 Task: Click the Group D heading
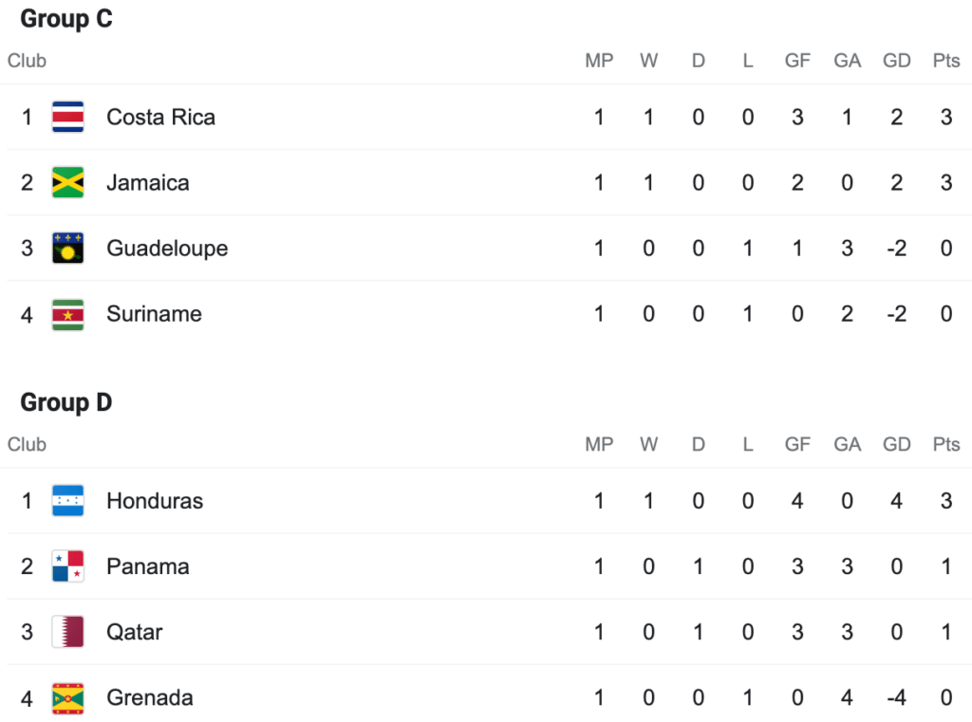(x=66, y=402)
